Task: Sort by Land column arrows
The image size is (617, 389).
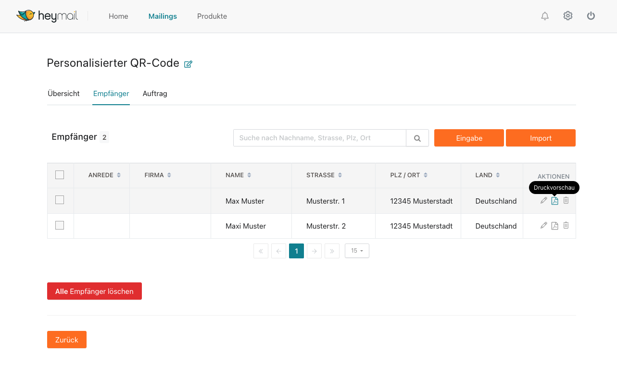Action: point(498,175)
